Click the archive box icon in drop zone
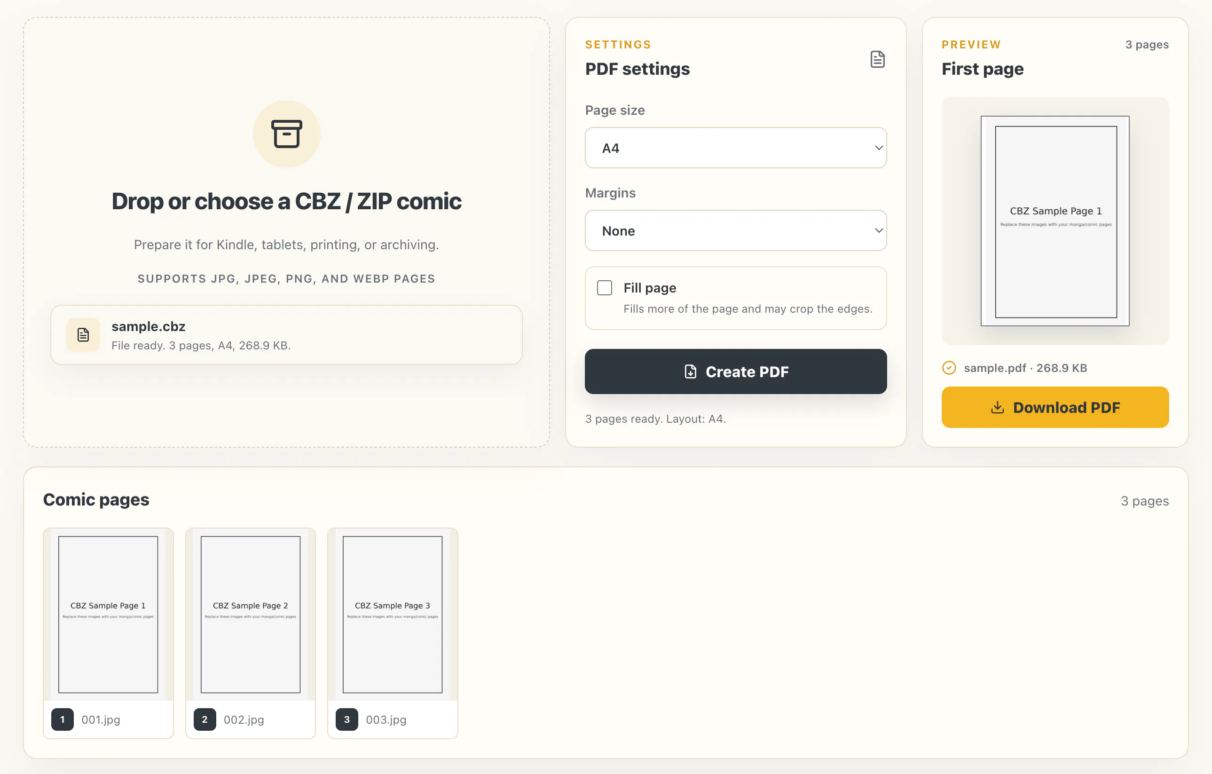 (286, 134)
